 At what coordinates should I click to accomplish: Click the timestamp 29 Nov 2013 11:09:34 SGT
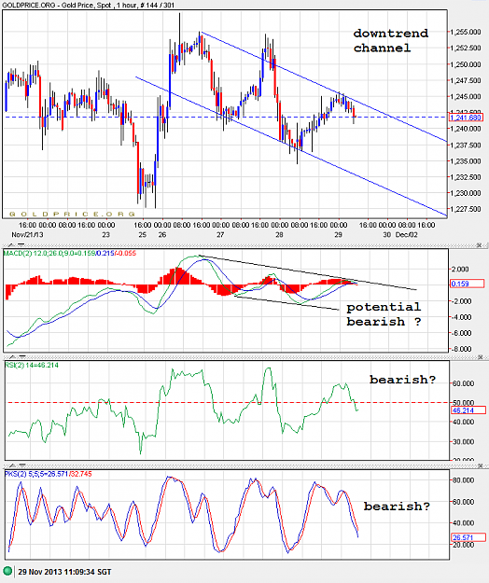[64, 572]
